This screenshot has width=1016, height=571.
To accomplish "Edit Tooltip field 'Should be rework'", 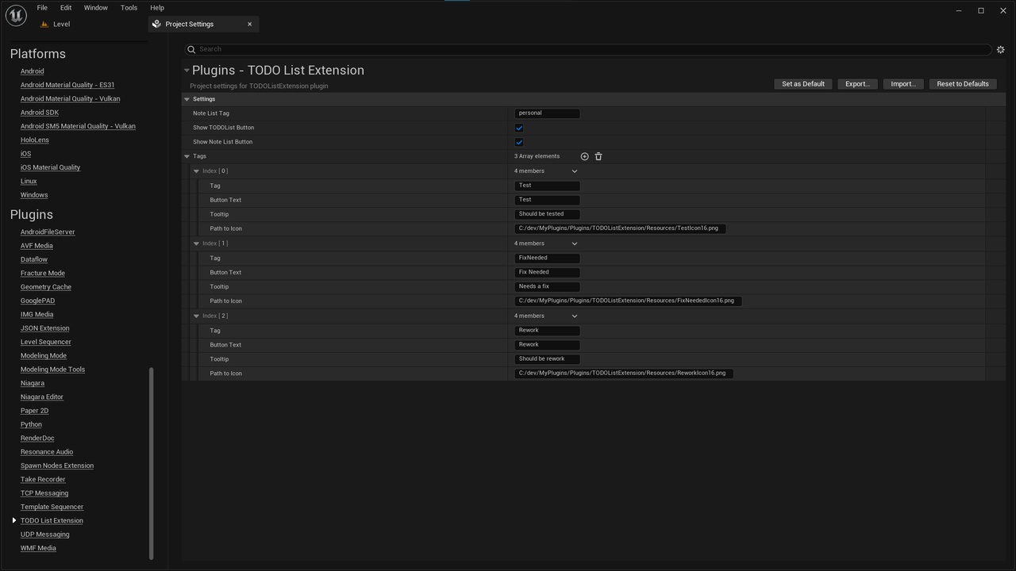I will click(547, 359).
